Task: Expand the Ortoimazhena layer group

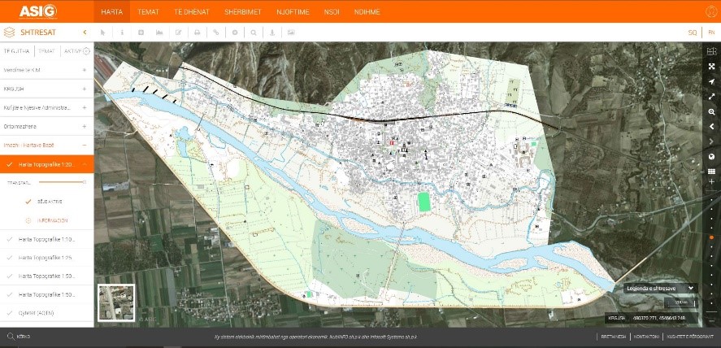Action: click(84, 126)
